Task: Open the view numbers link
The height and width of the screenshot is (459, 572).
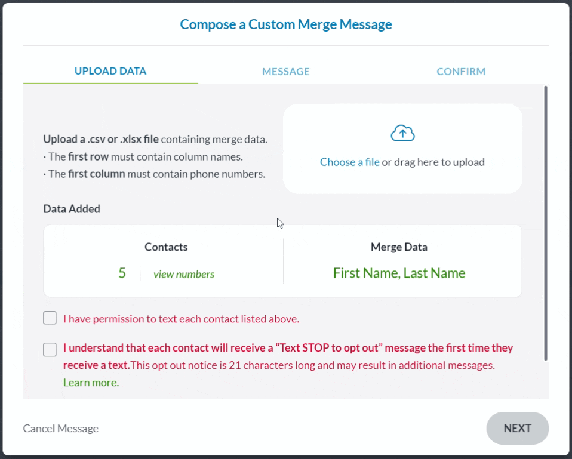Action: 184,274
